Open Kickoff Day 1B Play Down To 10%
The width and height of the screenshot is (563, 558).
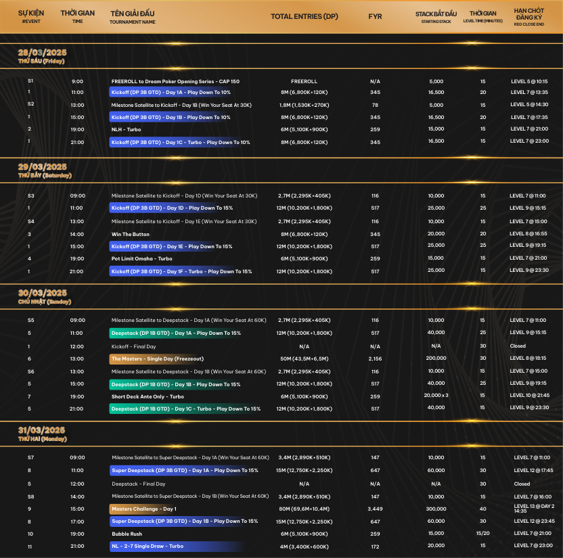(171, 117)
